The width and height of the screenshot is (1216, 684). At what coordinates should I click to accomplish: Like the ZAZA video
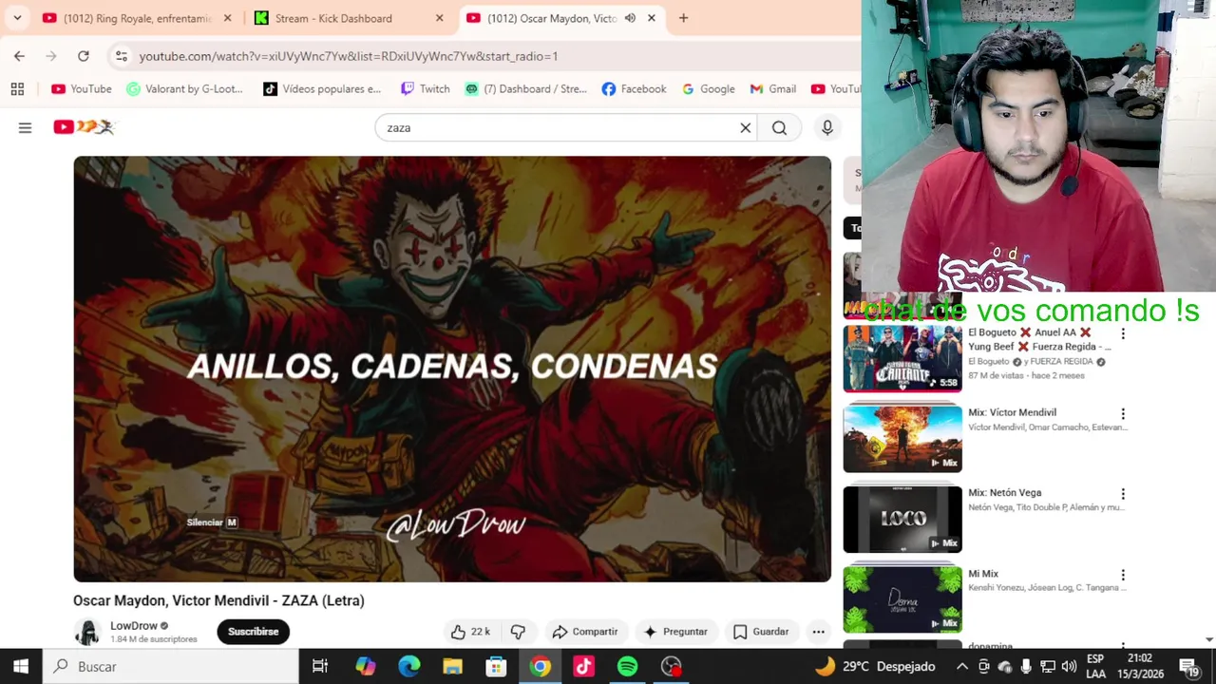[470, 632]
